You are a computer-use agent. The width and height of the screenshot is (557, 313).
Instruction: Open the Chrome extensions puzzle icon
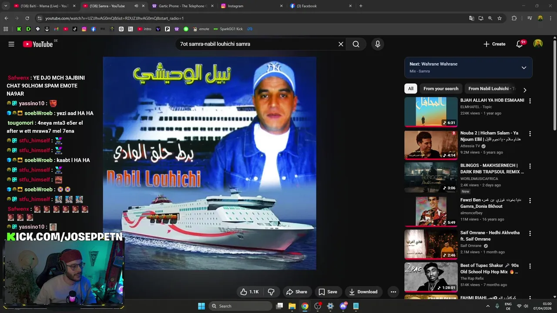(x=514, y=18)
